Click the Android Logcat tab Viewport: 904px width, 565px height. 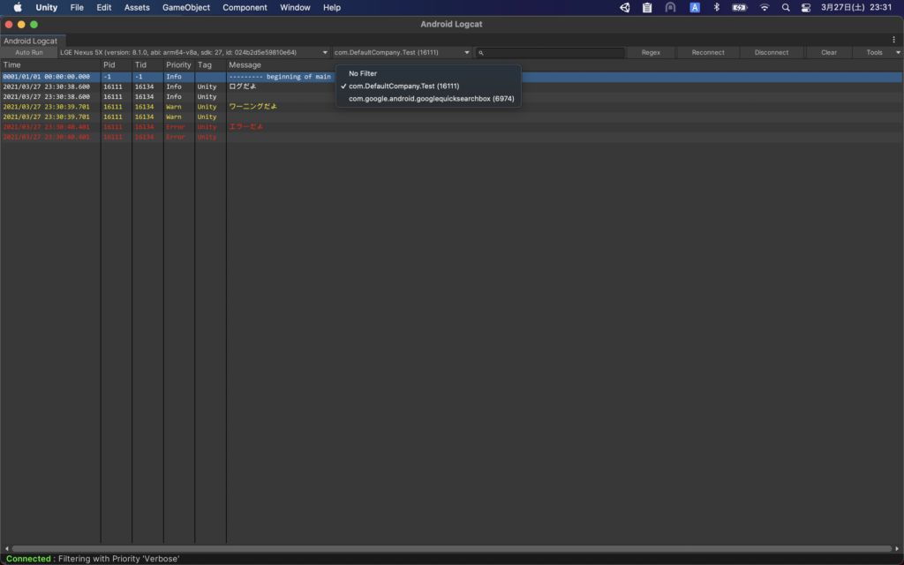point(32,40)
